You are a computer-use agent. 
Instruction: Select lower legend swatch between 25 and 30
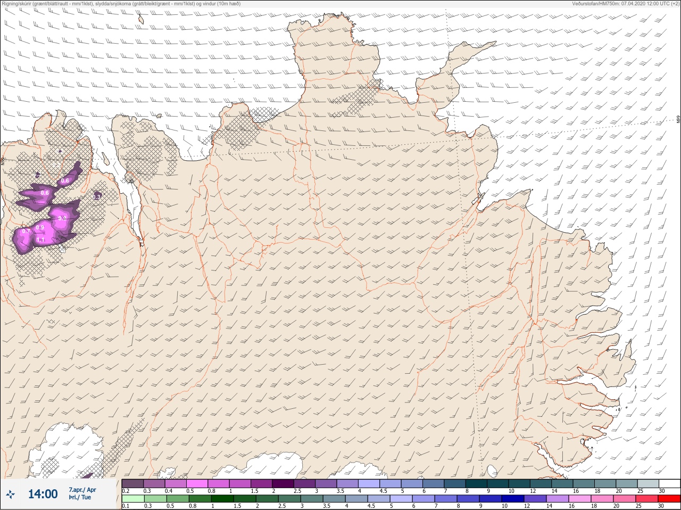[x=648, y=499]
